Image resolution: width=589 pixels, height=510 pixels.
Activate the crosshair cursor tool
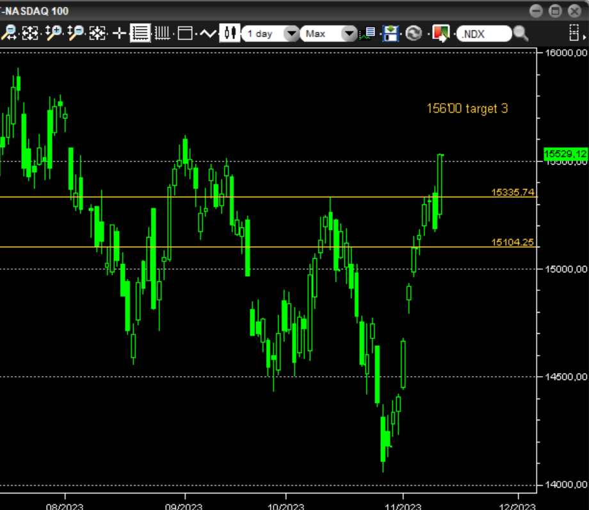[120, 33]
